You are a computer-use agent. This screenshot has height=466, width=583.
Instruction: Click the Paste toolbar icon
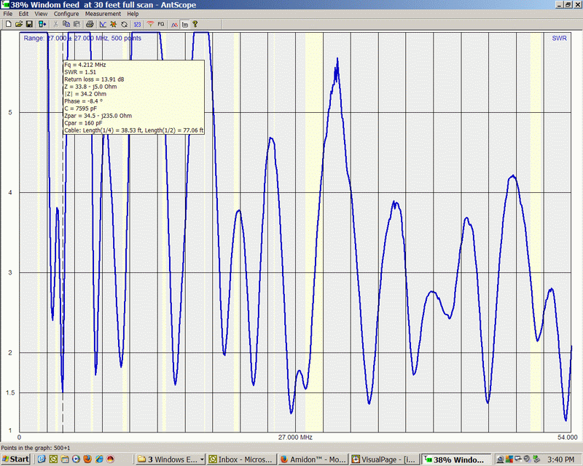click(x=77, y=24)
